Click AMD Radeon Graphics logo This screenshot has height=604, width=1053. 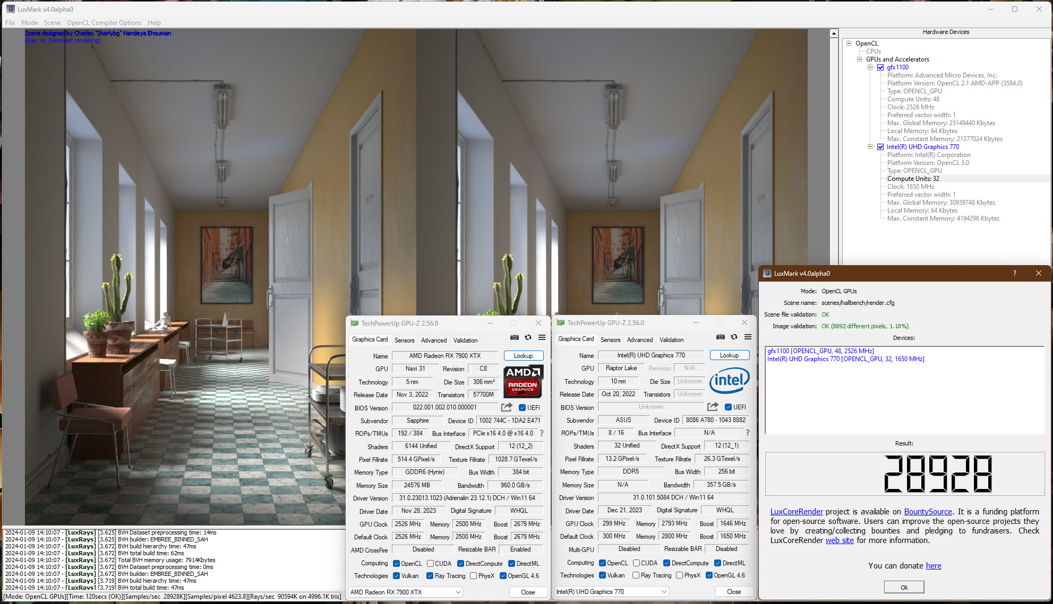pyautogui.click(x=523, y=381)
